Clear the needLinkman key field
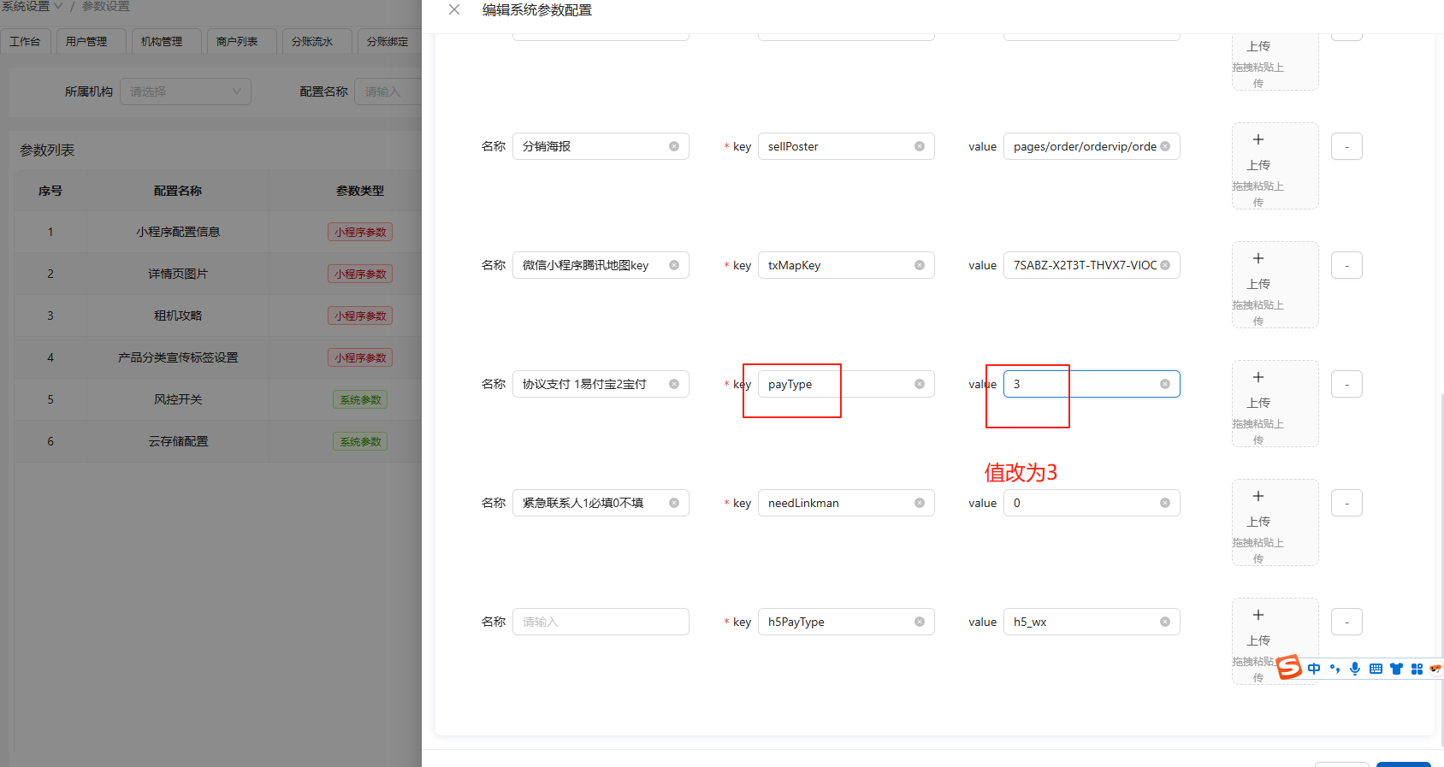1444x767 pixels. [920, 503]
